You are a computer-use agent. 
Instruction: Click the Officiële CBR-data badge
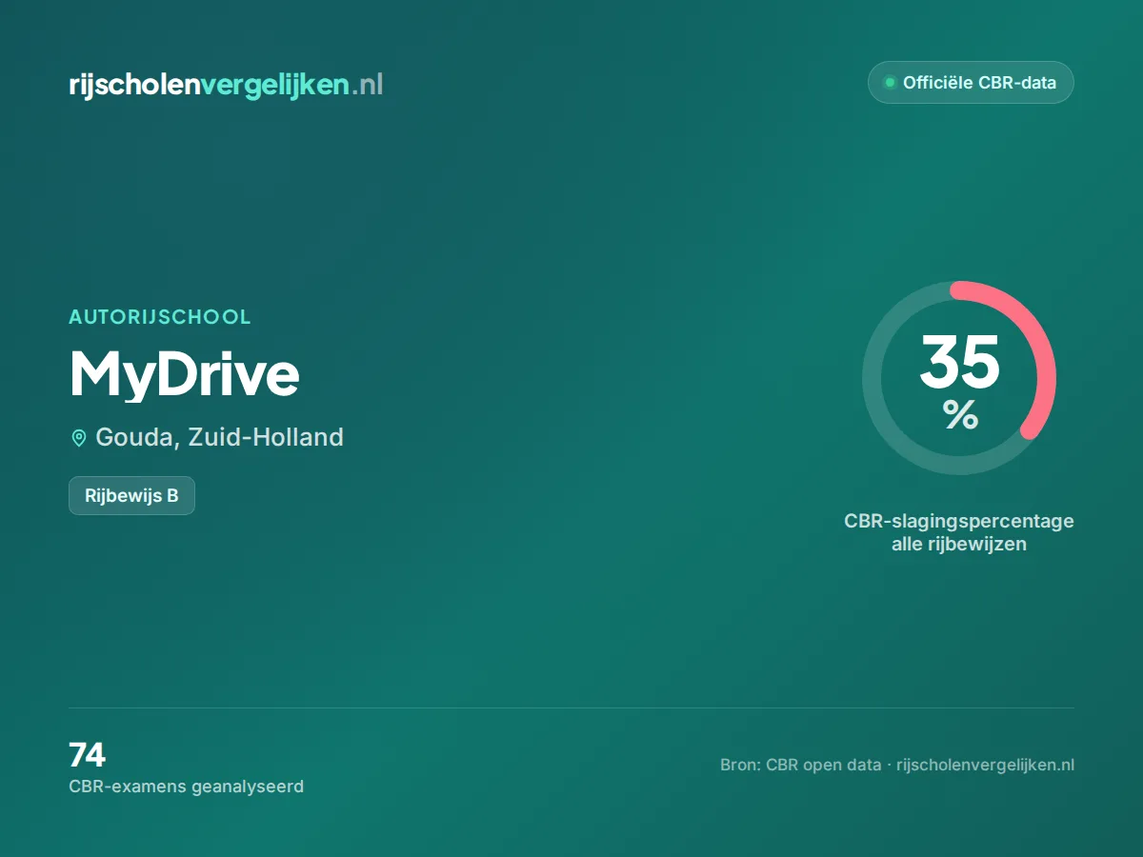click(x=971, y=83)
